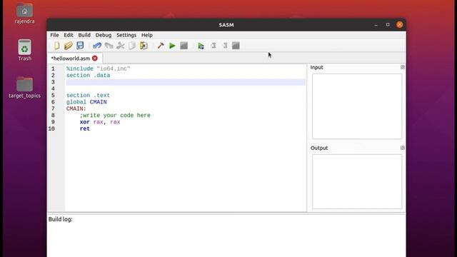Open the Trash icon on the desktop
Image resolution: width=457 pixels, height=257 pixels.
point(24,50)
